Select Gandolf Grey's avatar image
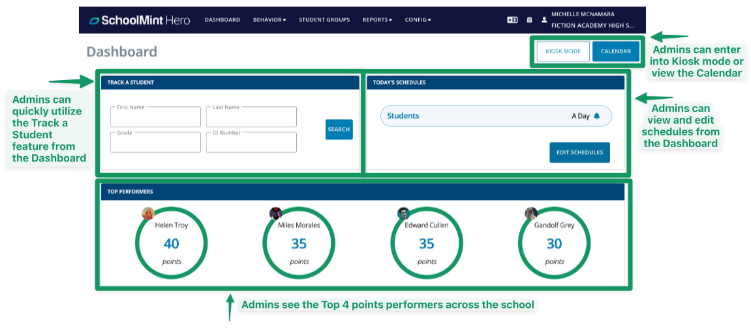The image size is (751, 330). pyautogui.click(x=530, y=213)
